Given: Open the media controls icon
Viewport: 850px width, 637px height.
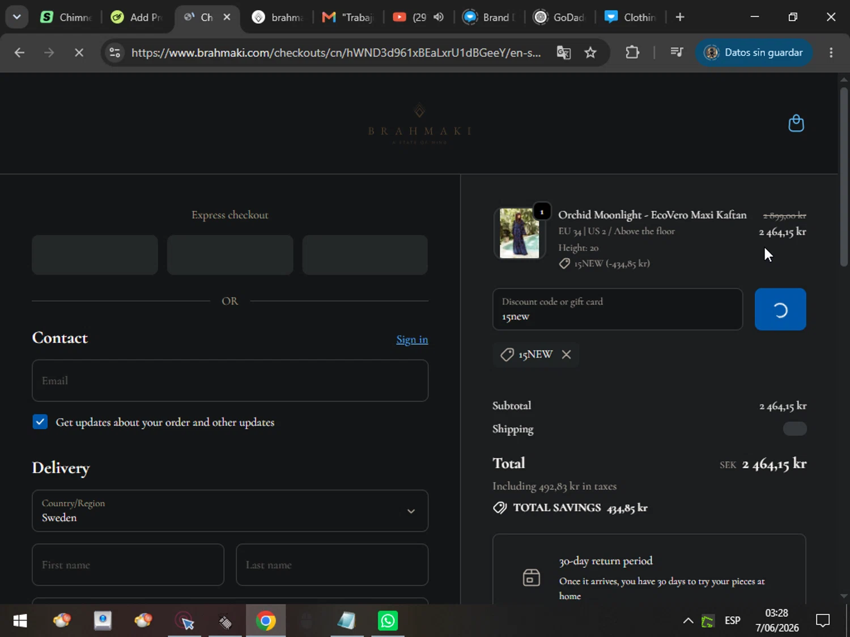Looking at the screenshot, I should coord(677,53).
